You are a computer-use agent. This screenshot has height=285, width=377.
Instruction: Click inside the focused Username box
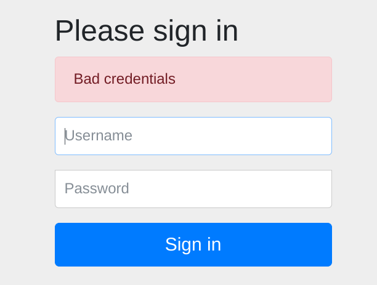(x=193, y=136)
